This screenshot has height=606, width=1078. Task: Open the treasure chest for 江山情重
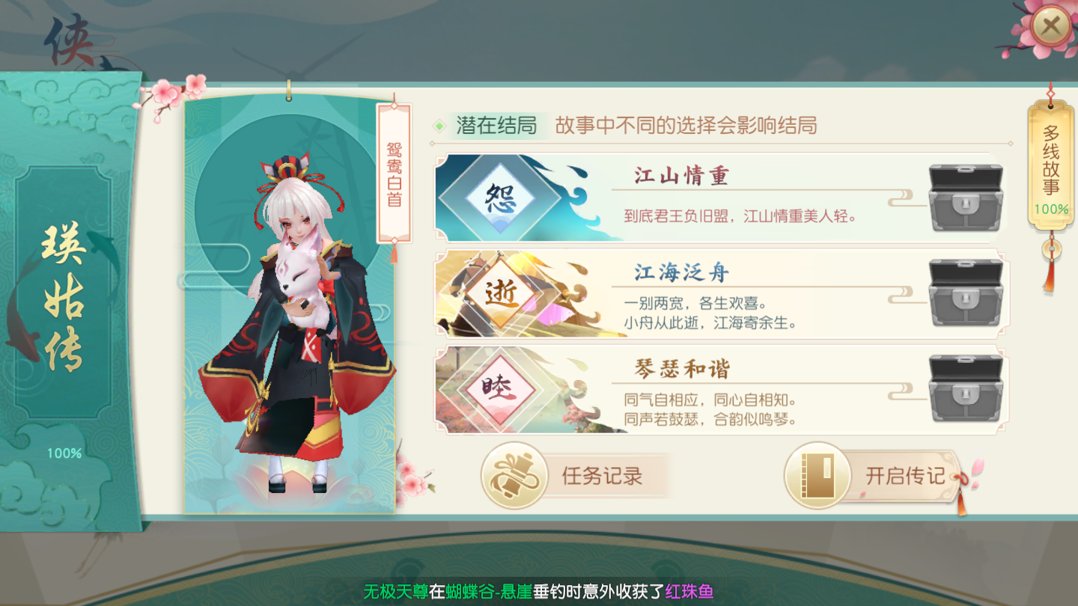point(965,198)
